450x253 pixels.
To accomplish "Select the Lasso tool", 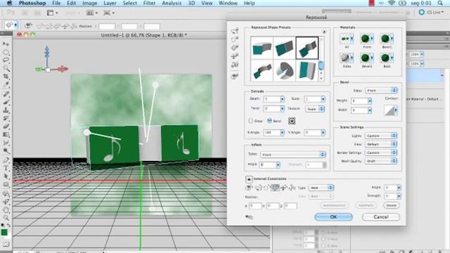I will [6, 60].
